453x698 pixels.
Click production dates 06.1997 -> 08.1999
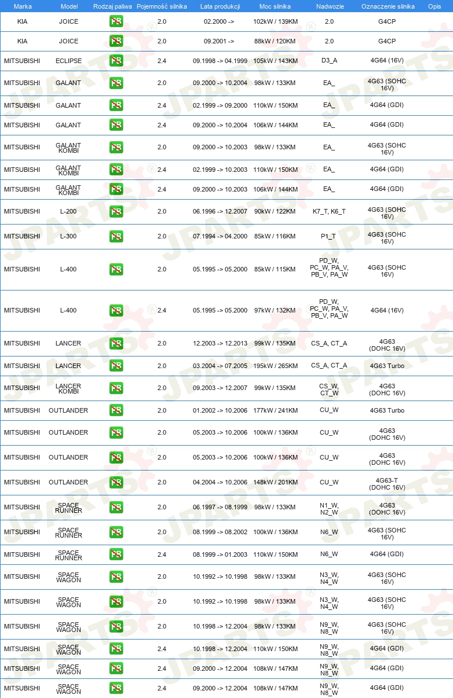pyautogui.click(x=220, y=508)
